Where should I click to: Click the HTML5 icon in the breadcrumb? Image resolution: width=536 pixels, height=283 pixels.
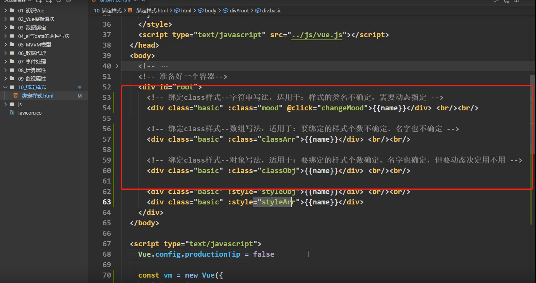(x=130, y=10)
